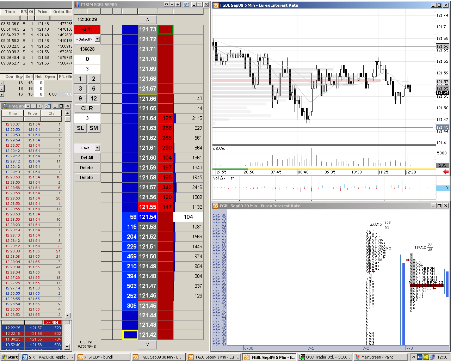The width and height of the screenshot is (451, 361).
Task: Click bid cell 58 at price 121.54
Action: (130, 217)
